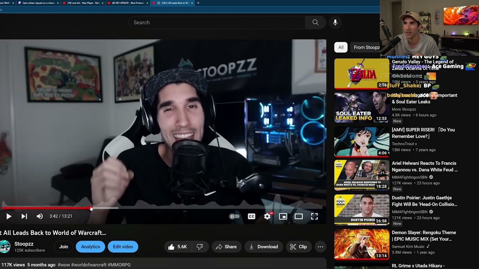Screen dimensions: 479x269
Task: Toggle closed captions CC button
Action: [251, 216]
